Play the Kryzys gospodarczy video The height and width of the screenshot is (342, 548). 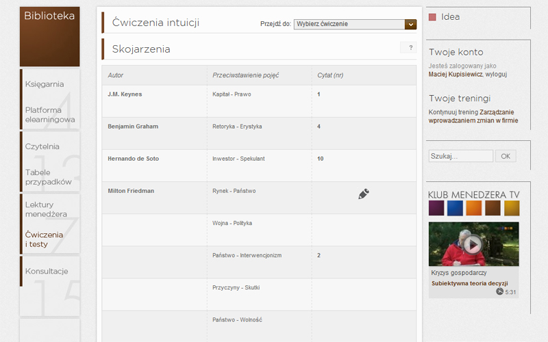[473, 245]
